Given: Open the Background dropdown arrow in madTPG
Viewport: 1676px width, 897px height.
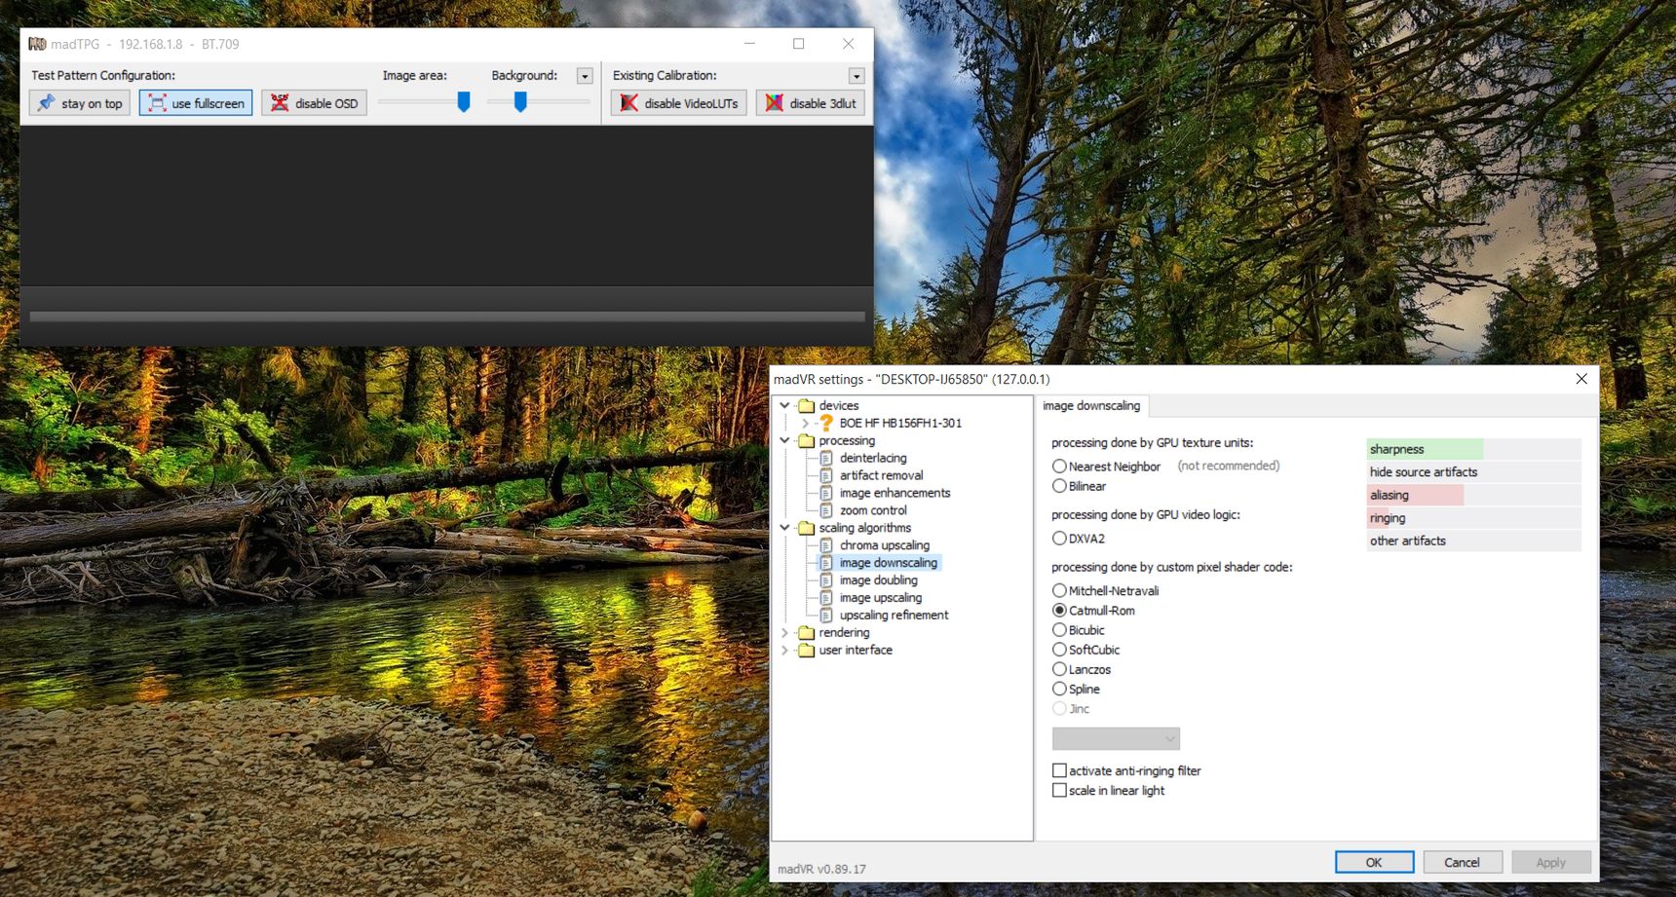Looking at the screenshot, I should tap(585, 76).
